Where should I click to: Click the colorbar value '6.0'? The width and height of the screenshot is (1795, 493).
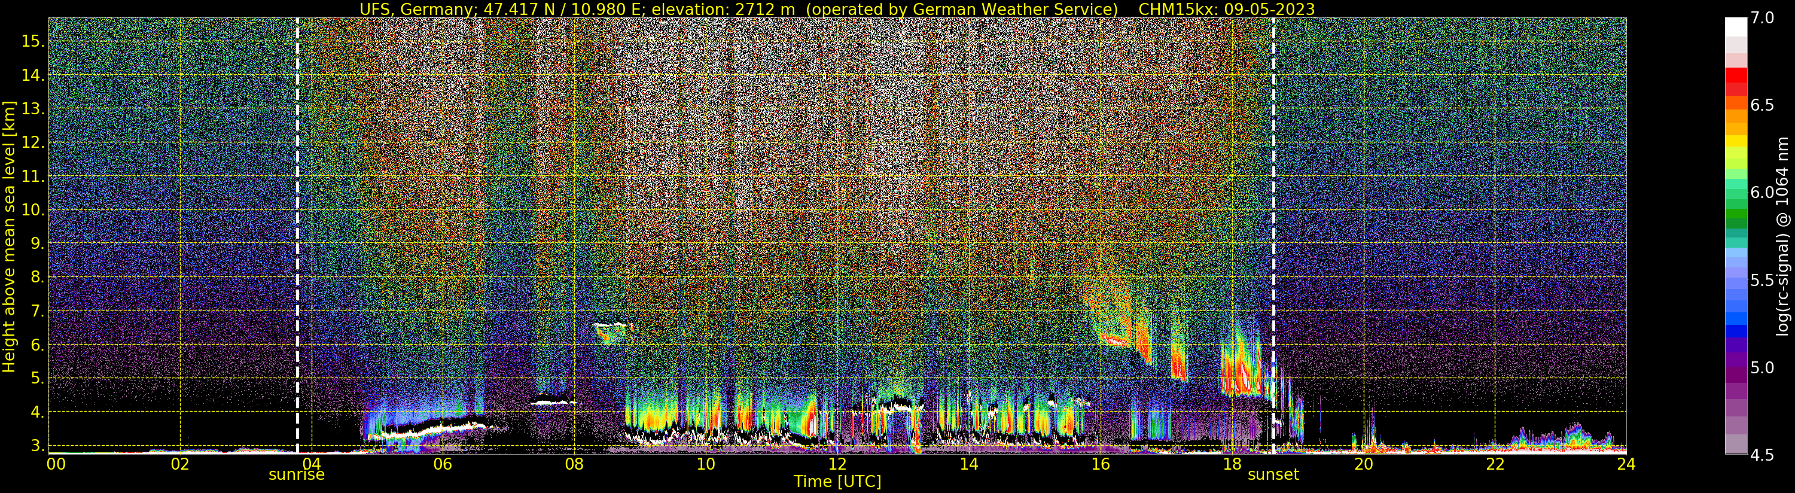[1762, 193]
